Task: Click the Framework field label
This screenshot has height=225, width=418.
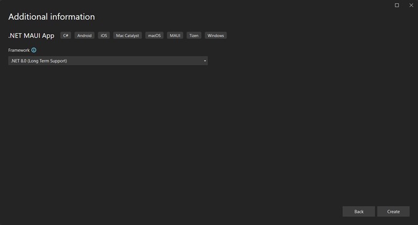Action: [19, 50]
